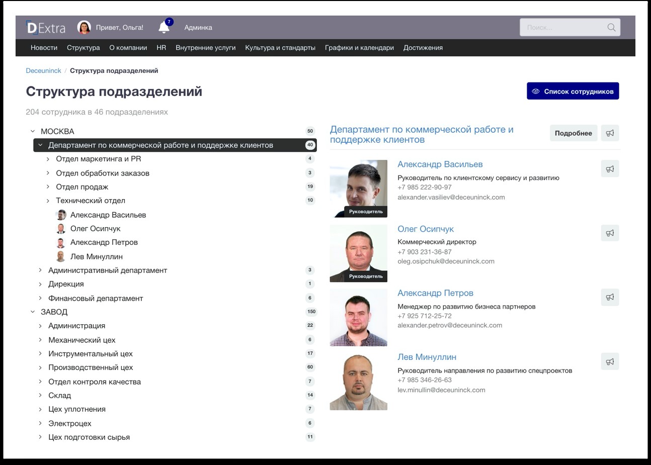Open the DExtra logo on the header
The height and width of the screenshot is (465, 651).
point(47,27)
